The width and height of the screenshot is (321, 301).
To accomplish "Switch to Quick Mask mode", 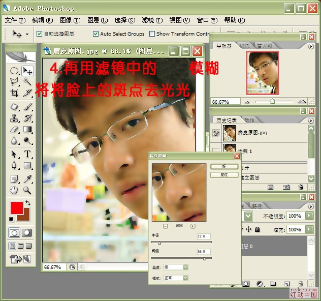I will 27,233.
